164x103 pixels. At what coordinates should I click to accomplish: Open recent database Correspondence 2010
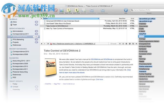(x=21, y=52)
